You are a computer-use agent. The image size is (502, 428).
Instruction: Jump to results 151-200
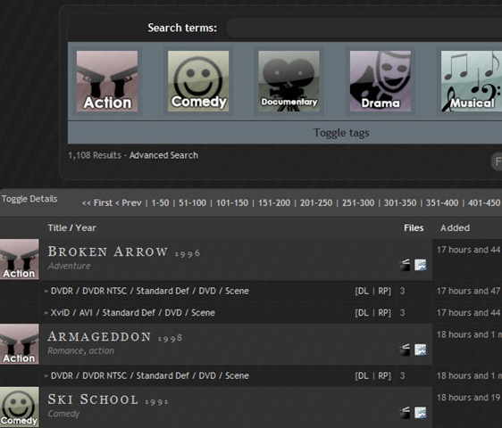tap(274, 202)
